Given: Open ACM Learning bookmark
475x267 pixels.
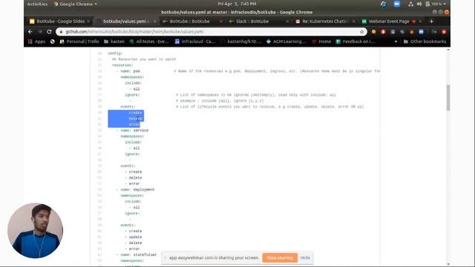Looking at the screenshot, I should pos(286,42).
